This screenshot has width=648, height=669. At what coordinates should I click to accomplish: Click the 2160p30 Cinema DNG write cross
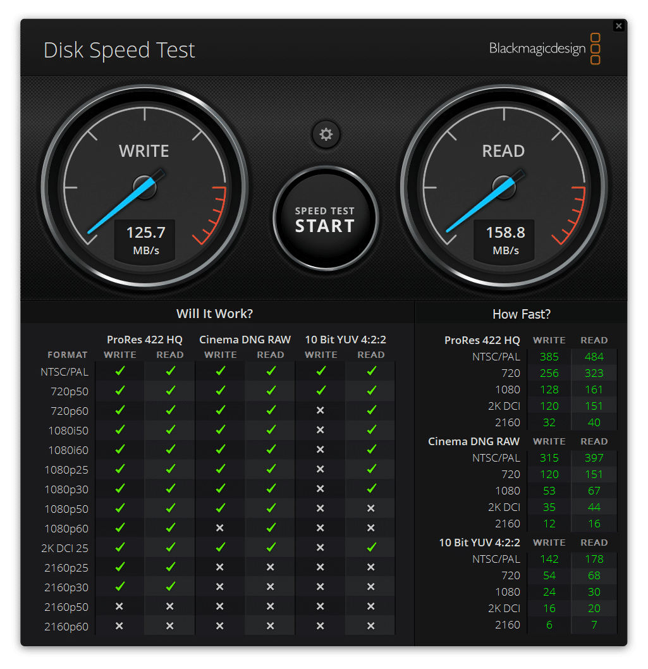[x=220, y=587]
